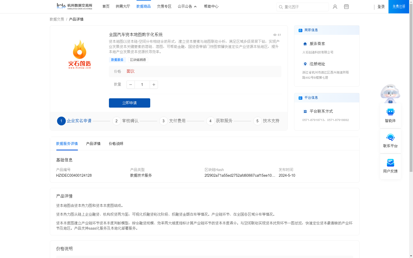
Task: Click product number HZIDEC00400124128
Action: coord(74,175)
